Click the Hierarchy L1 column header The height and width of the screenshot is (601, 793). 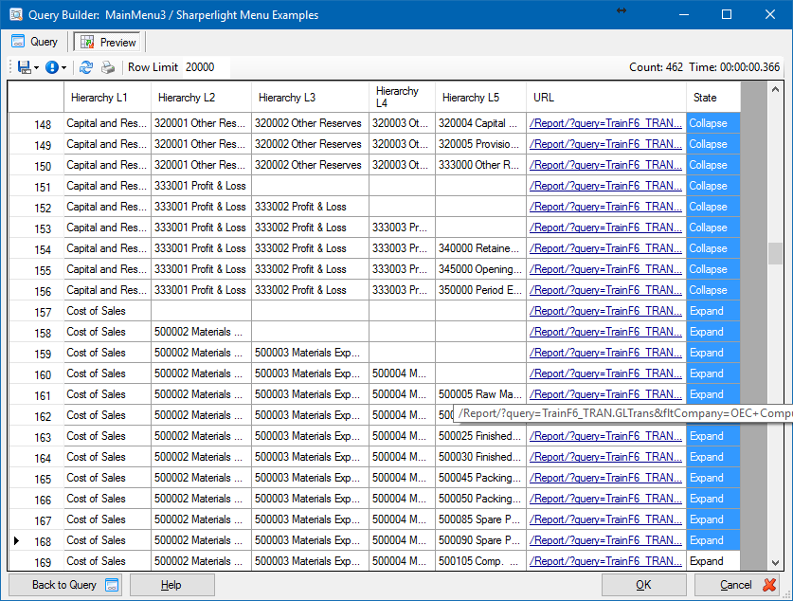[x=107, y=97]
